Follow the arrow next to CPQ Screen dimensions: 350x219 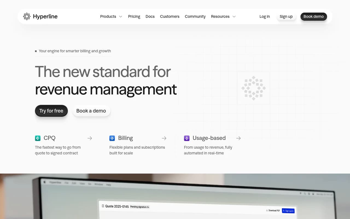(90, 138)
